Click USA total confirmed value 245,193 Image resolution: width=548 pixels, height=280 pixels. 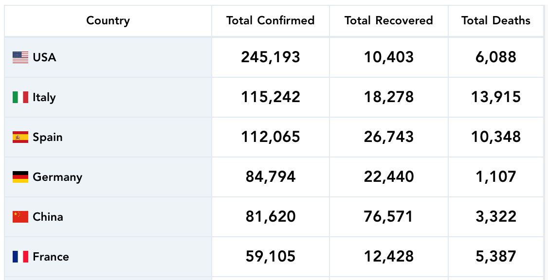[x=270, y=57]
